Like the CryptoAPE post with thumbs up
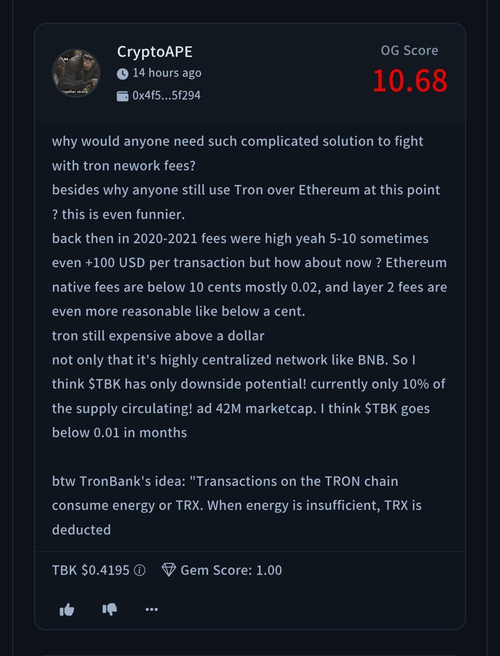 [x=67, y=610]
